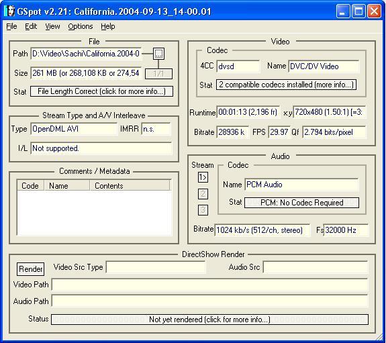
Task: Click the Path field with D:\Video\Sachi
Action: pyautogui.click(x=86, y=54)
